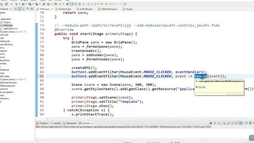Click eventHandler1 on line 84
This screenshot has height=143, width=254.
[x=189, y=72]
